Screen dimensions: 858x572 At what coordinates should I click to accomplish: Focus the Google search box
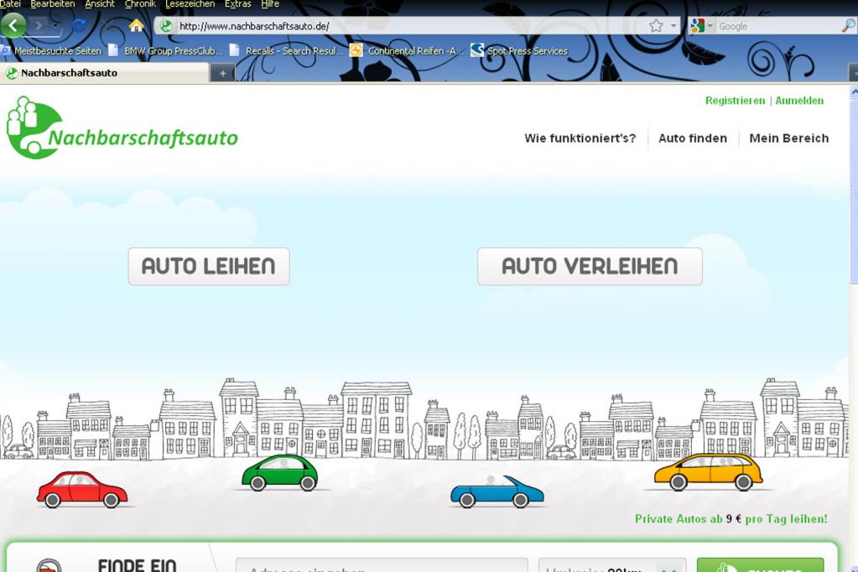[777, 26]
